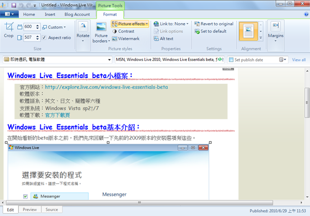
Task: Select the Format ribbon tab
Action: coord(110,14)
